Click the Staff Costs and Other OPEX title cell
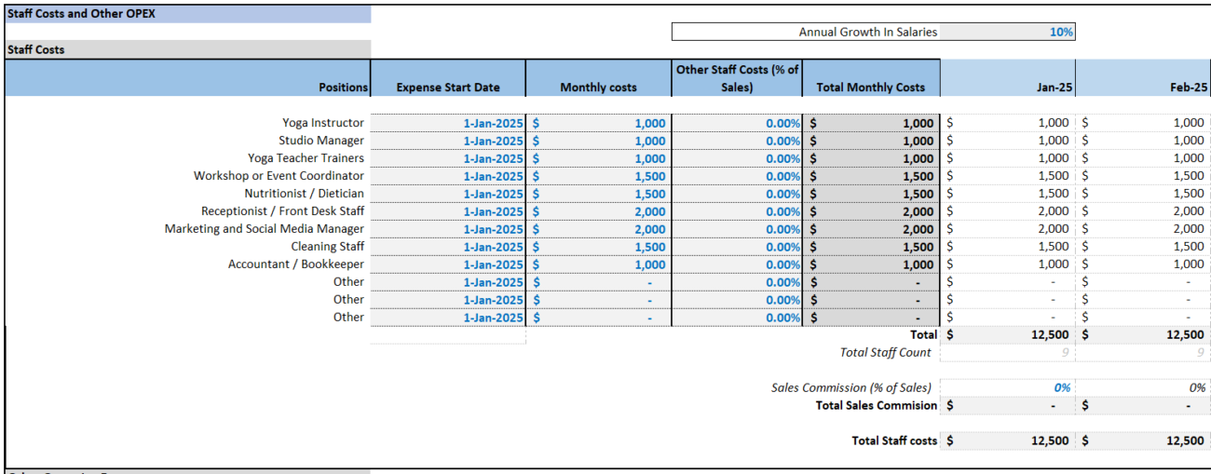Image resolution: width=1211 pixels, height=474 pixels. tap(188, 14)
